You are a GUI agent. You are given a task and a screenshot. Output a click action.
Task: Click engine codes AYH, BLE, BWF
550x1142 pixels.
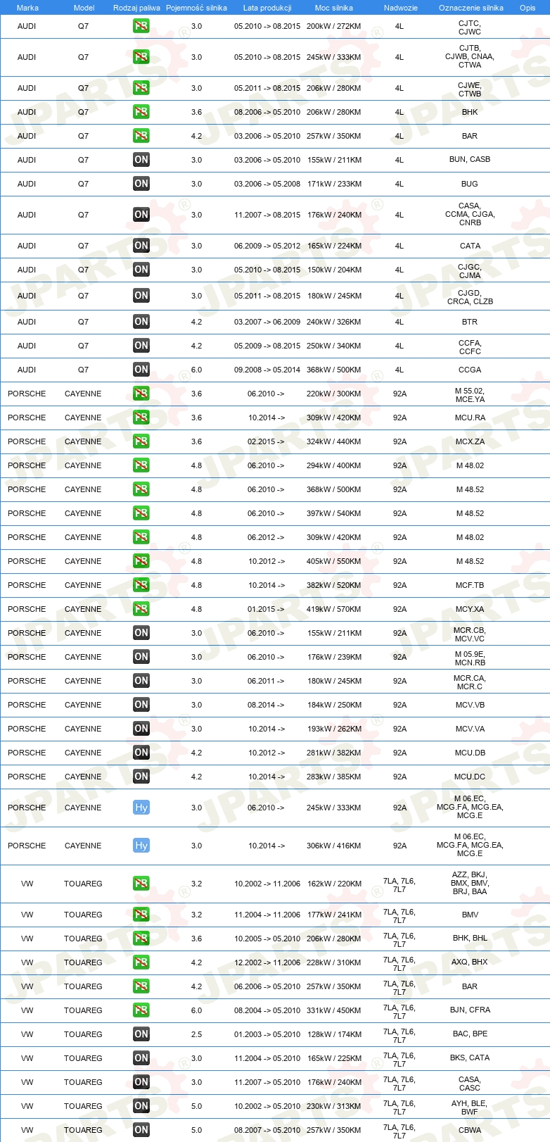point(470,1108)
